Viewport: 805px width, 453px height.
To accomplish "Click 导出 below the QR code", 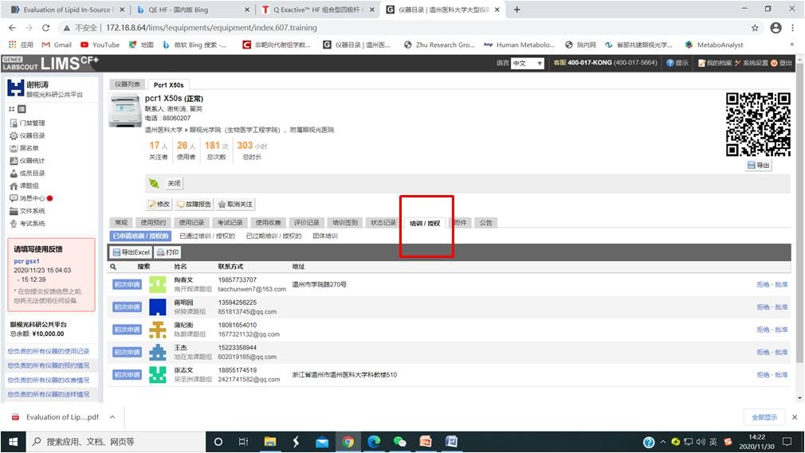I will click(759, 166).
